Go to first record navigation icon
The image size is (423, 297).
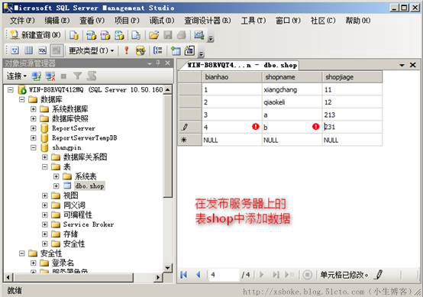point(184,275)
